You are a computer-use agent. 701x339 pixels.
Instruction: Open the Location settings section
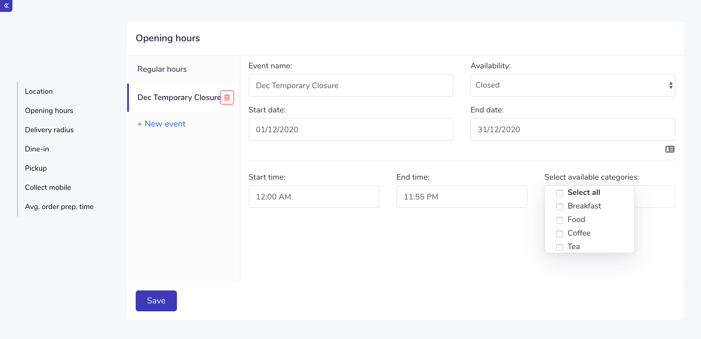pos(39,91)
